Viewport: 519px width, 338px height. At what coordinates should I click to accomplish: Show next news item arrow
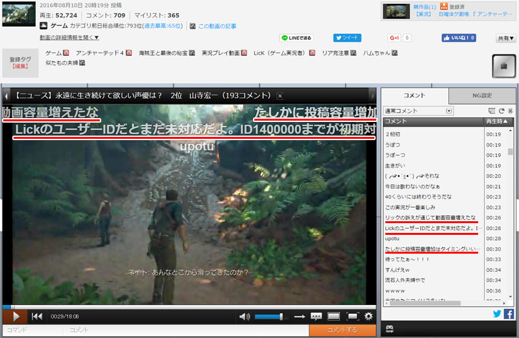(x=372, y=96)
